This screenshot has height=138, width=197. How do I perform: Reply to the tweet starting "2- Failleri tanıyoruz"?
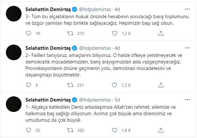(28, 86)
